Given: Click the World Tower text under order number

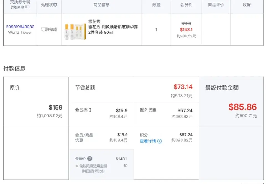Looking at the screenshot, I should click(20, 32).
